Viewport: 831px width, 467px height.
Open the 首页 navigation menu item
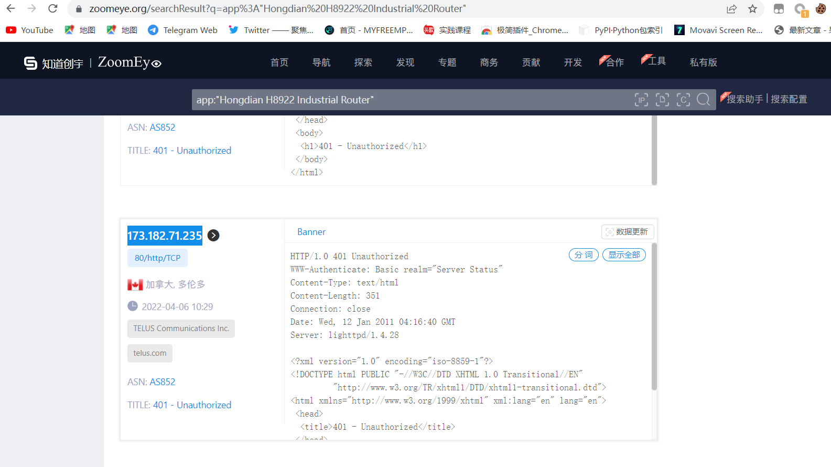[x=279, y=62]
